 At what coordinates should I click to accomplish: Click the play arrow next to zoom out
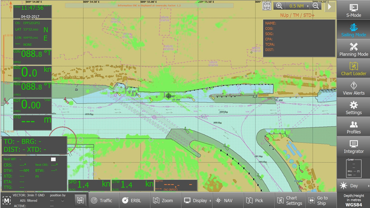[x=330, y=7]
